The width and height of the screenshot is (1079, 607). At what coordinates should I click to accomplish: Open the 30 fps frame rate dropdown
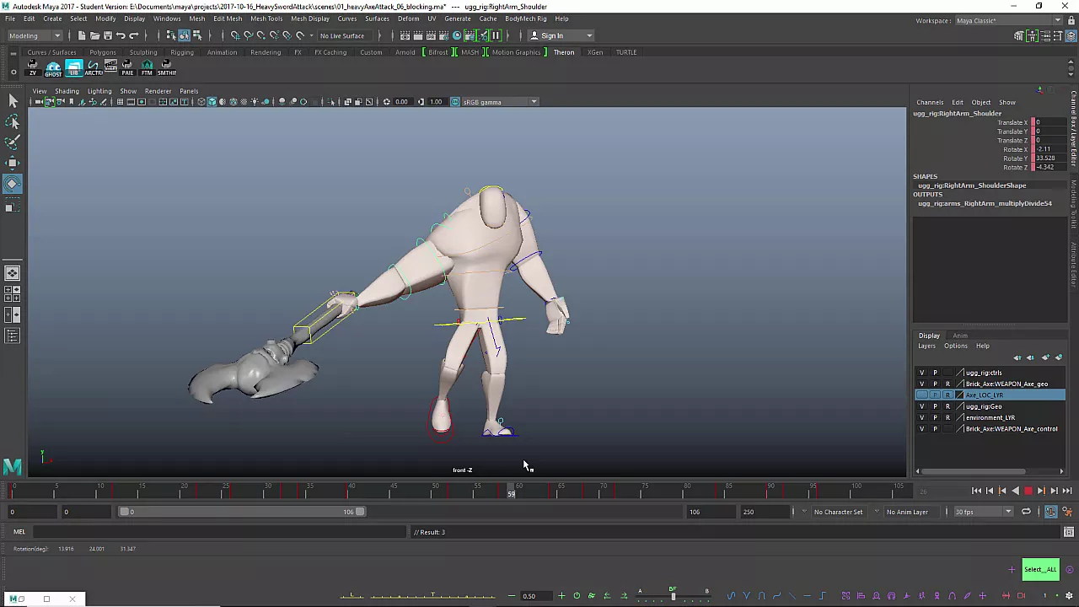click(x=982, y=512)
